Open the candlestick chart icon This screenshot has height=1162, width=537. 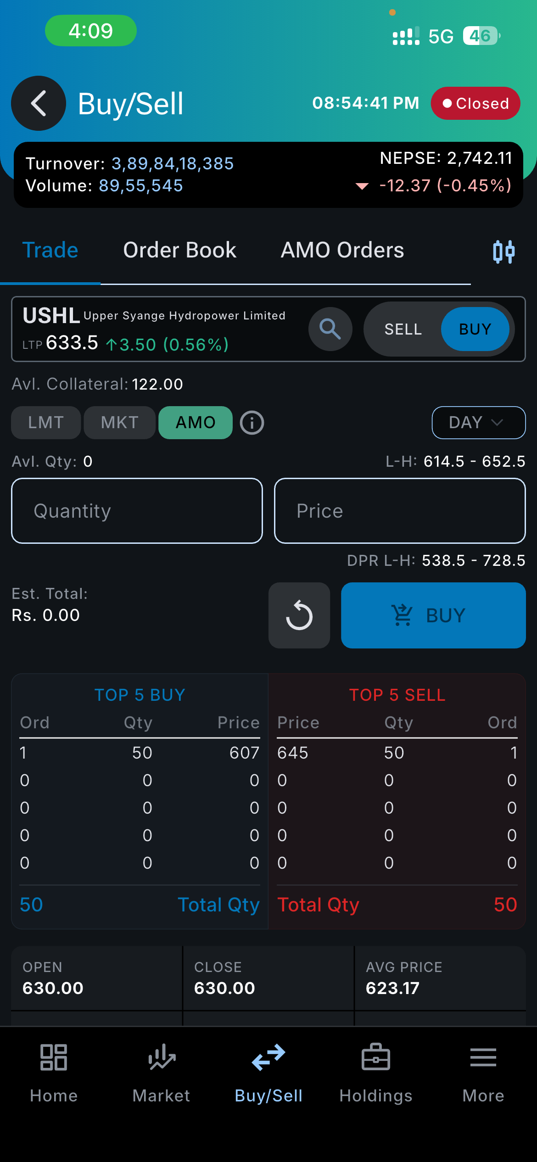pos(503,251)
